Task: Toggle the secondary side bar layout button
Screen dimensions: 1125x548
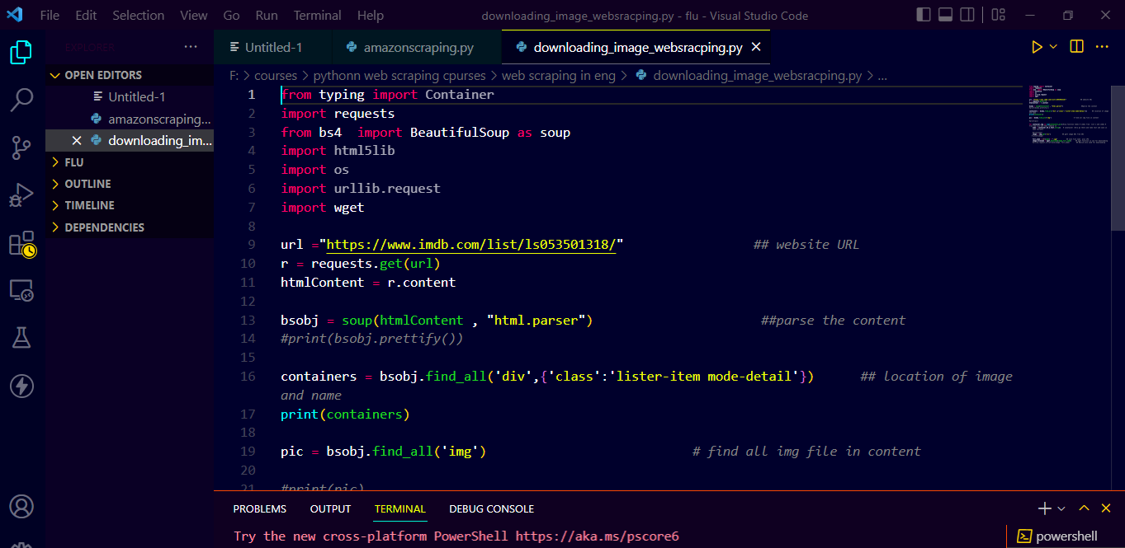Action: [967, 15]
